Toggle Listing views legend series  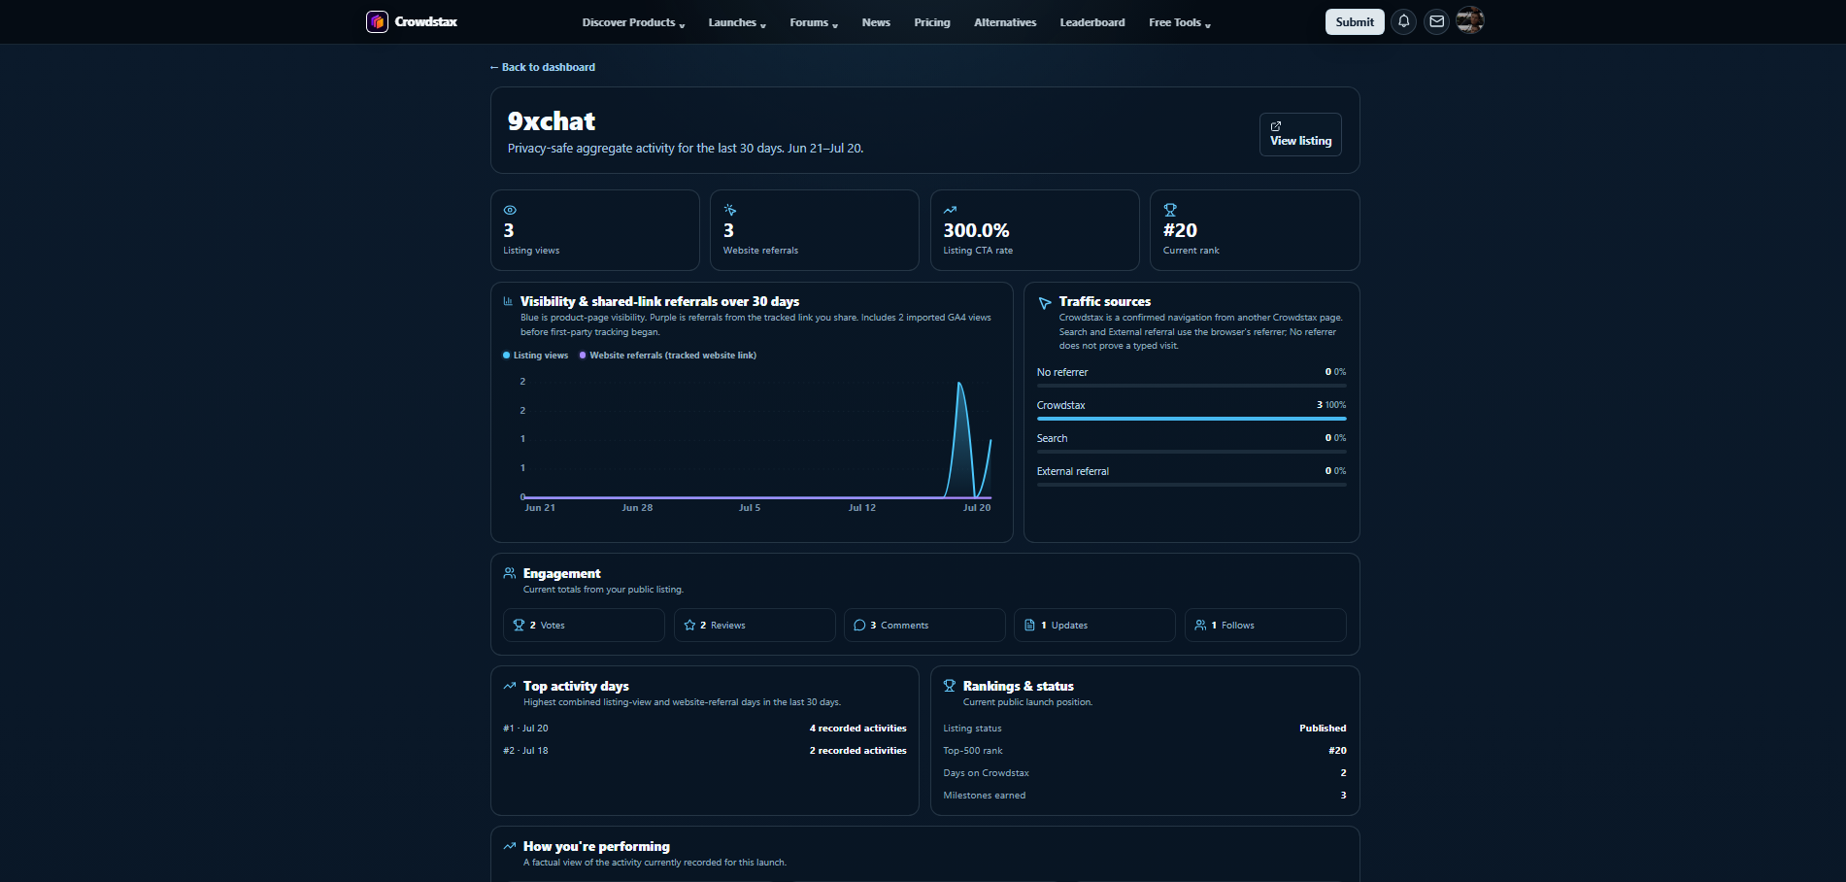pos(535,356)
